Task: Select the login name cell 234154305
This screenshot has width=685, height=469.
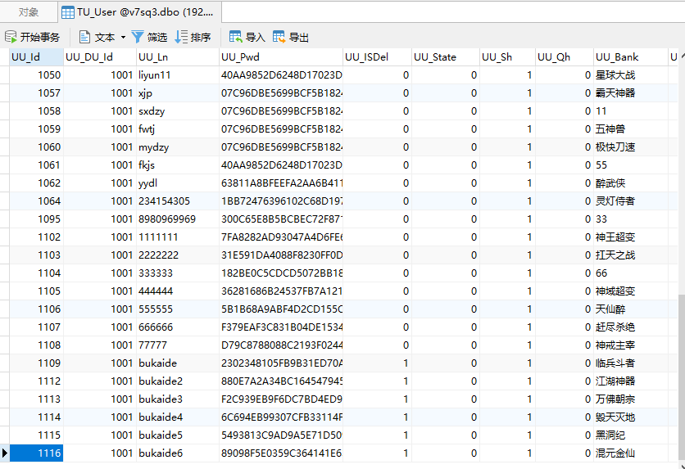Action: click(178, 201)
